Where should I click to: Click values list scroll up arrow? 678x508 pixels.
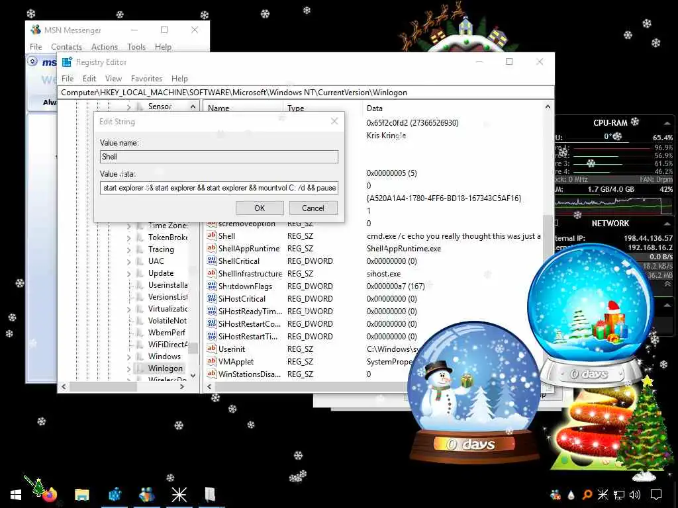(548, 106)
